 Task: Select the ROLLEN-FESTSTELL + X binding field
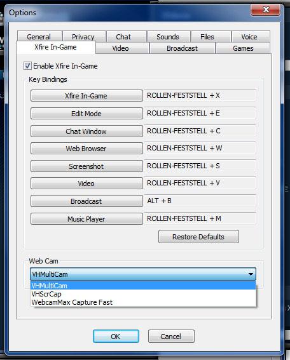click(200, 95)
